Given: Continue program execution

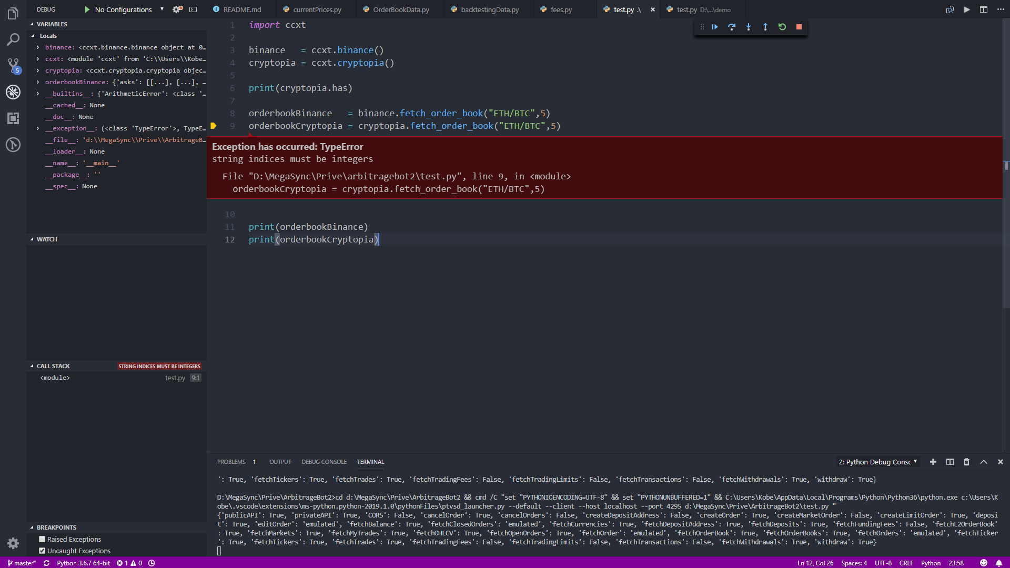Looking at the screenshot, I should (714, 27).
